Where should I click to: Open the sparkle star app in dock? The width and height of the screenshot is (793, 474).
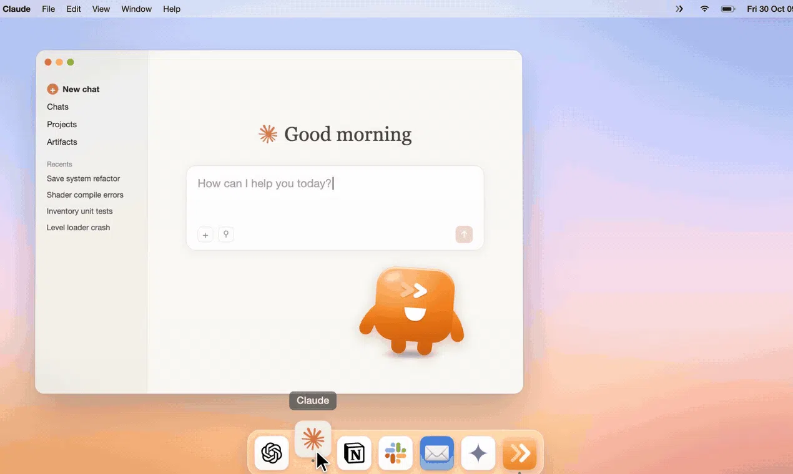click(478, 453)
